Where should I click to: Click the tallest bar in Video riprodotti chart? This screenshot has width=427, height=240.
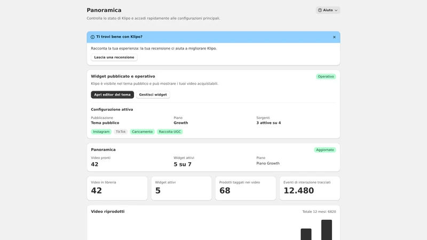(327, 230)
